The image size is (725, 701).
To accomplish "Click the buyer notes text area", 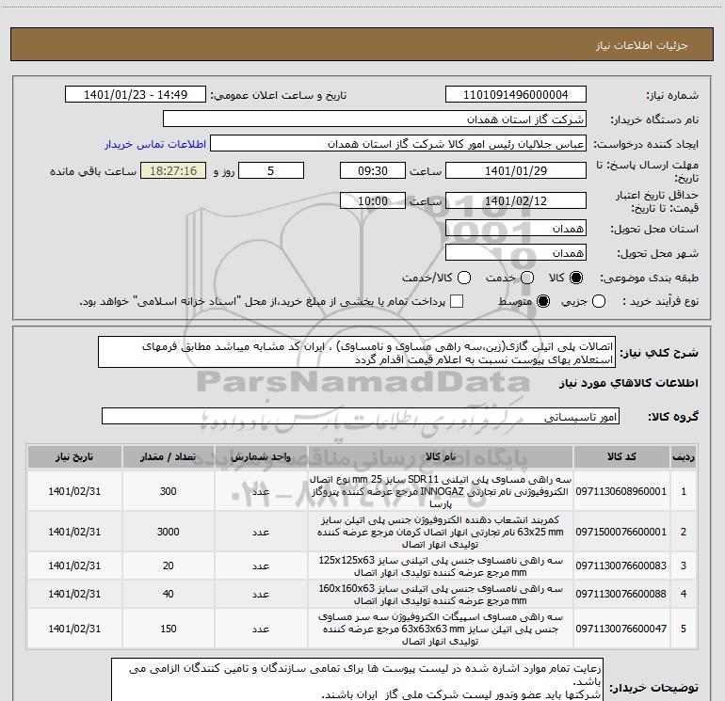I will pyautogui.click(x=357, y=679).
